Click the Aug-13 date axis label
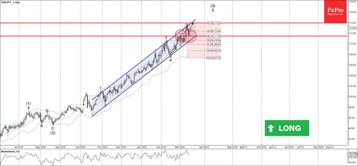 pos(329,147)
